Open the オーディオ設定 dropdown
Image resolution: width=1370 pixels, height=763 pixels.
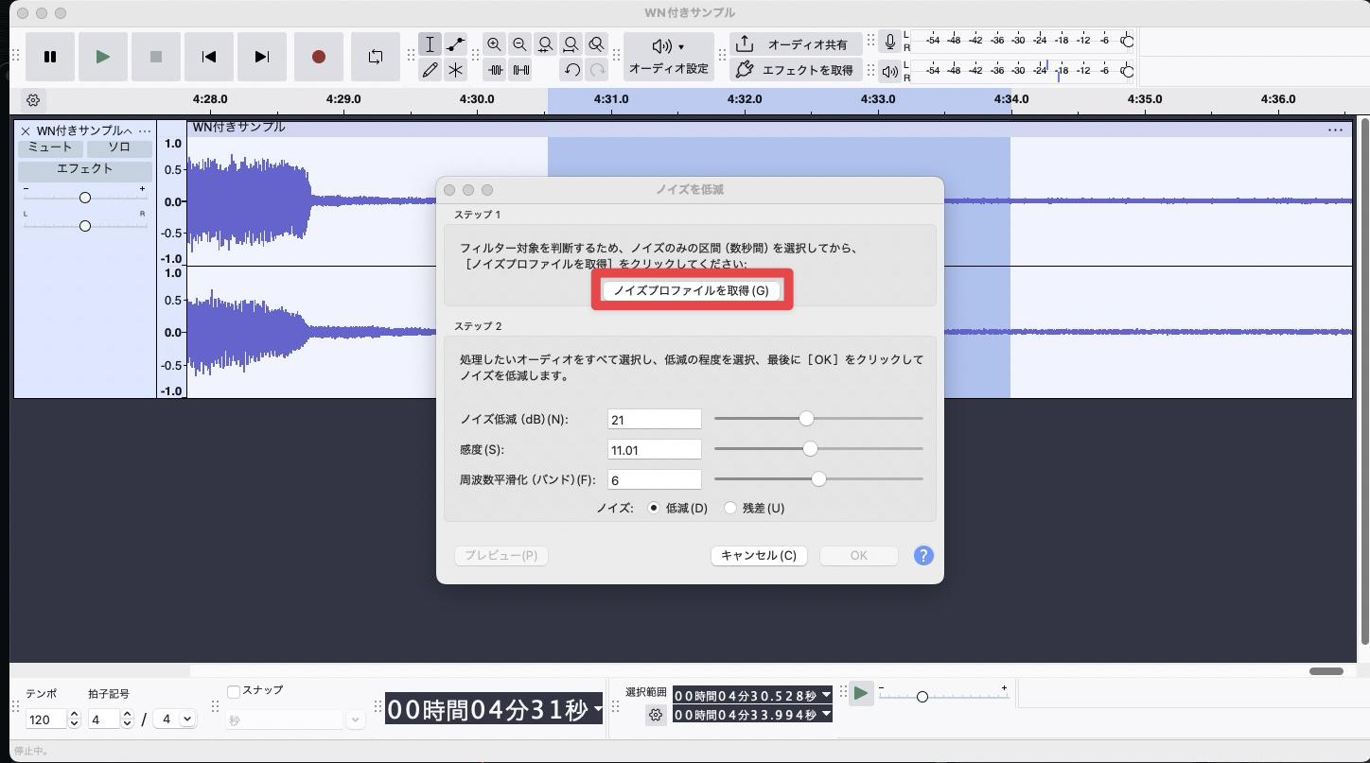[x=668, y=57]
